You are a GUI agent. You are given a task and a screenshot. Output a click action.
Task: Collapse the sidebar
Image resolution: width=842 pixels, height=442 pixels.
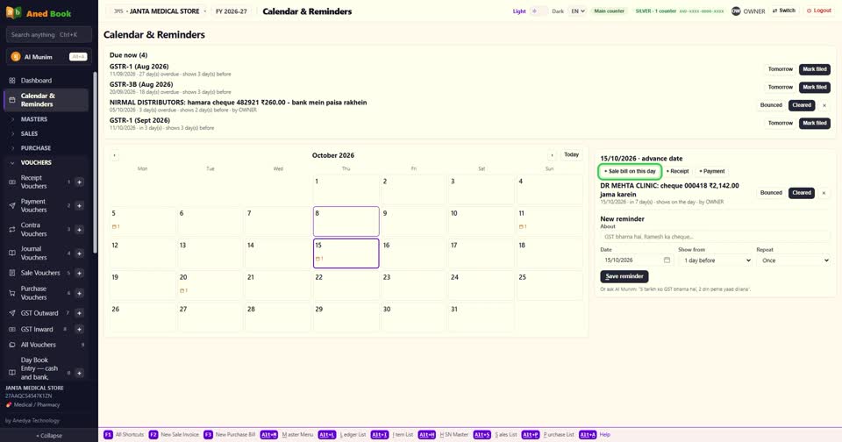(x=49, y=436)
